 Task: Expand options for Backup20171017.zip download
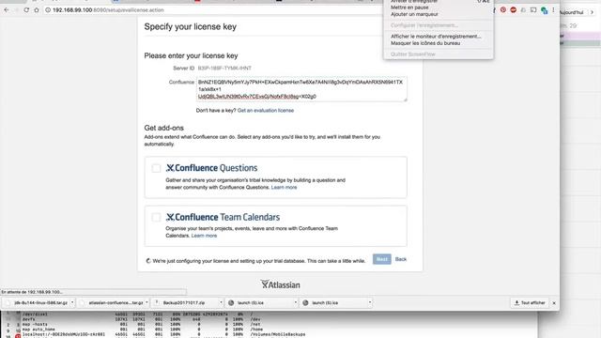tap(221, 302)
